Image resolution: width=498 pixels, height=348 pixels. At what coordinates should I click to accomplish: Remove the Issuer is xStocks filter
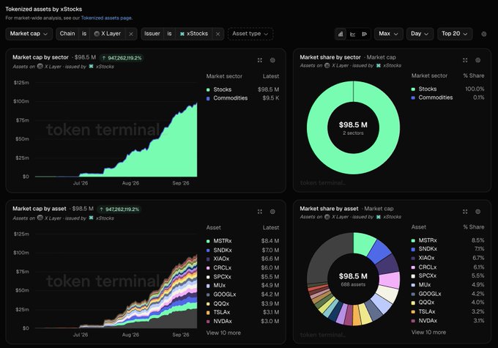click(x=218, y=34)
